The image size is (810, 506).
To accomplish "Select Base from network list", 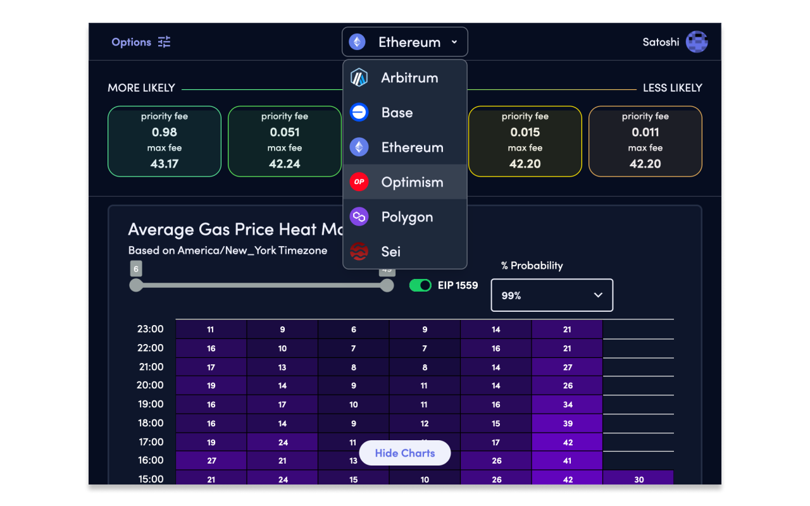I will point(405,113).
